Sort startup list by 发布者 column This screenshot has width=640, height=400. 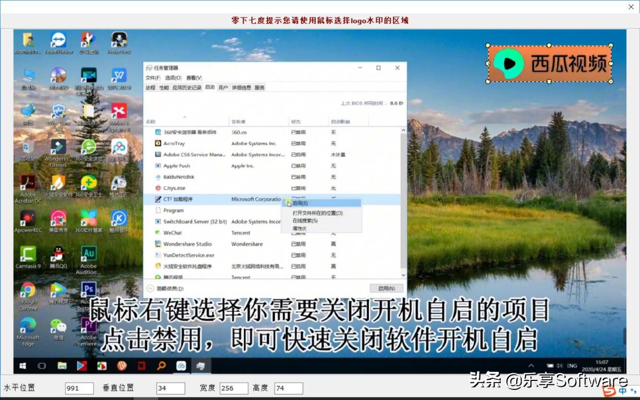click(x=259, y=121)
